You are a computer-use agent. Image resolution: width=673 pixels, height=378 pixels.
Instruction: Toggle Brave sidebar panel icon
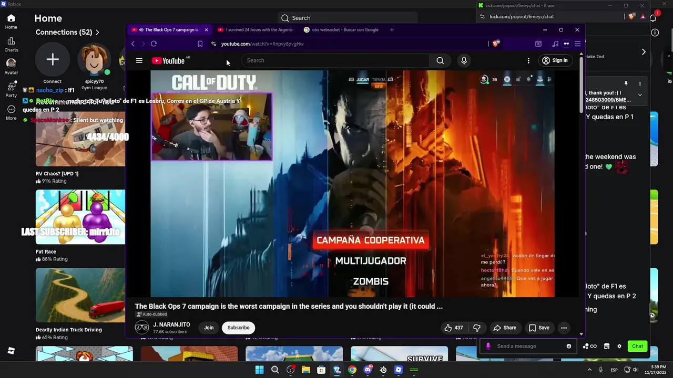538,44
